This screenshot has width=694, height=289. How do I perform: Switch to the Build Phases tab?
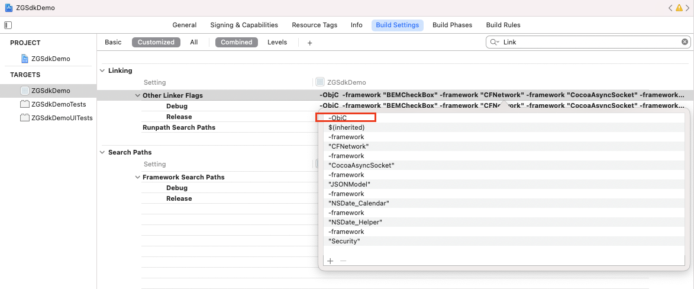tap(453, 25)
